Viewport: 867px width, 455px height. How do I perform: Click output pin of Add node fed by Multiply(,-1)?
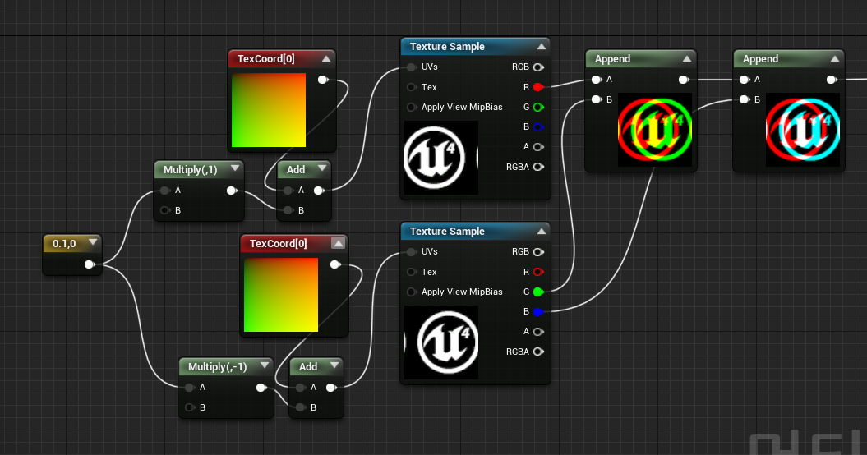[x=331, y=388]
